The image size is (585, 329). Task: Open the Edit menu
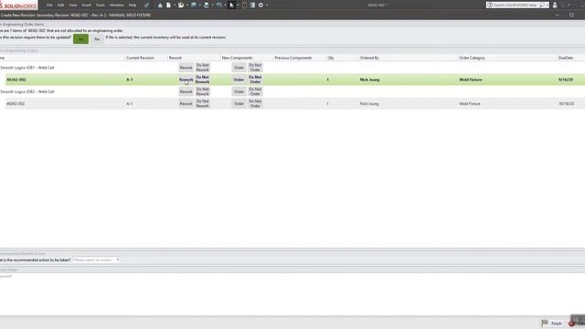click(x=61, y=5)
